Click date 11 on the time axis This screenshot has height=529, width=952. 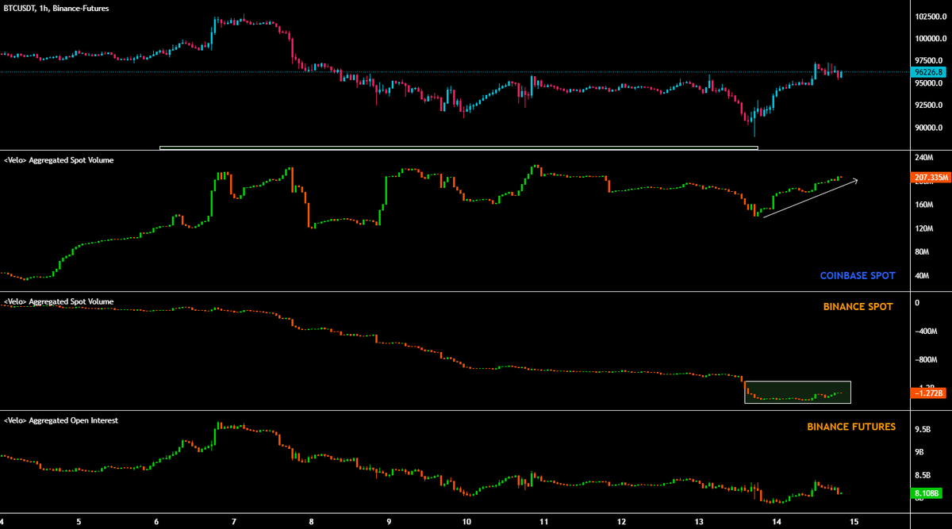pyautogui.click(x=543, y=522)
